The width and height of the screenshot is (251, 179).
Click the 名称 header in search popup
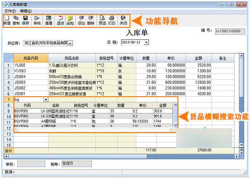coord(56,105)
